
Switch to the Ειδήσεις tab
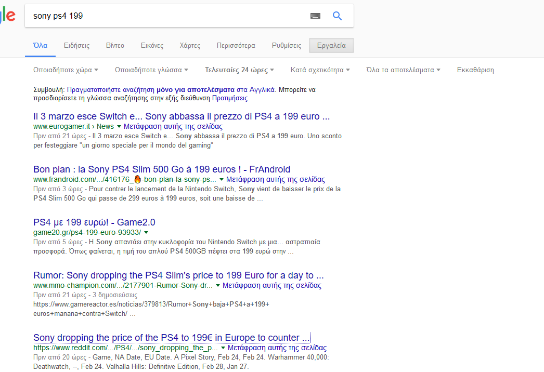tap(76, 45)
